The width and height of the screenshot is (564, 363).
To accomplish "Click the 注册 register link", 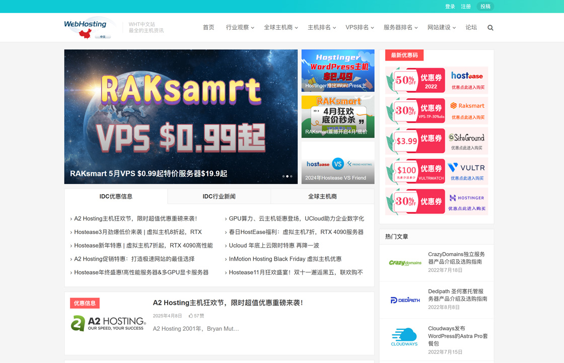I will click(x=466, y=7).
